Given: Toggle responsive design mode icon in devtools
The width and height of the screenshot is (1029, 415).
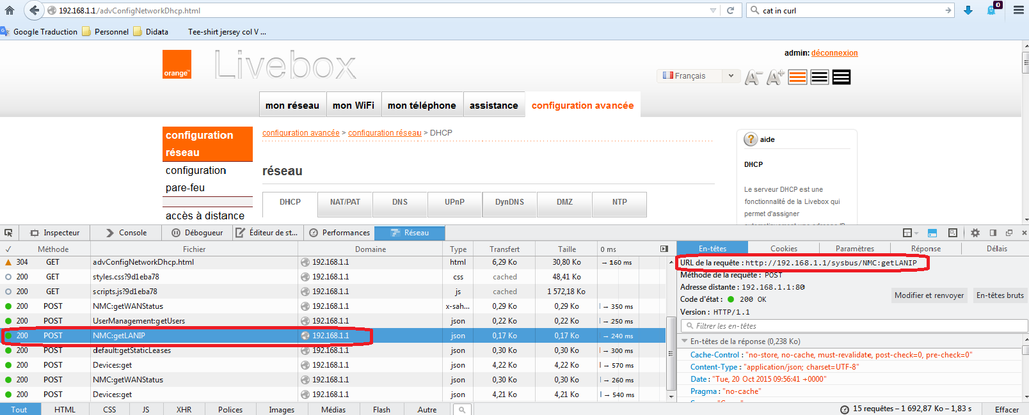Looking at the screenshot, I should coord(952,233).
